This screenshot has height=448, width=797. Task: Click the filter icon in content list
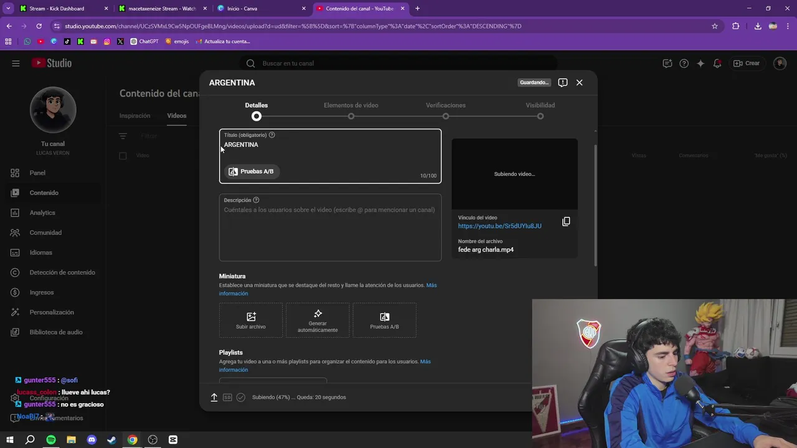123,136
